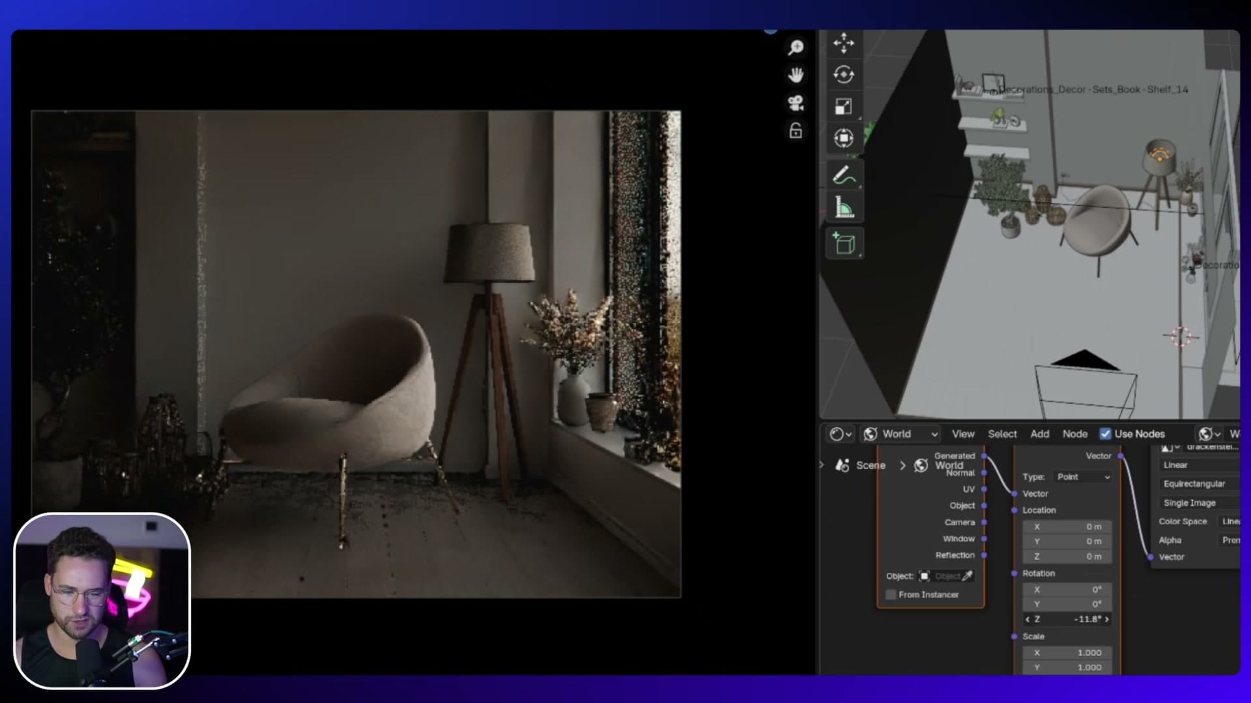Click the Reflection output socket
Image resolution: width=1251 pixels, height=703 pixels.
pos(984,555)
